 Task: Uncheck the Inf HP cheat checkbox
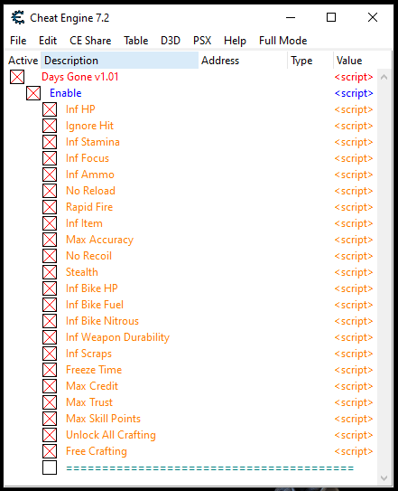50,109
